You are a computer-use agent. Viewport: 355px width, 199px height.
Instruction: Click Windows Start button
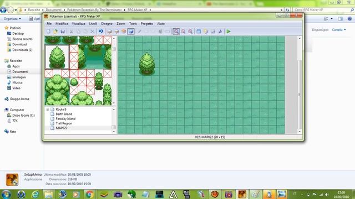tap(6, 194)
